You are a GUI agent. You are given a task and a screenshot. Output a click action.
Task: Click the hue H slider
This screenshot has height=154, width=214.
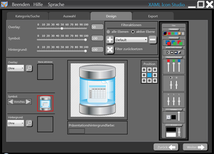tap(169, 101)
